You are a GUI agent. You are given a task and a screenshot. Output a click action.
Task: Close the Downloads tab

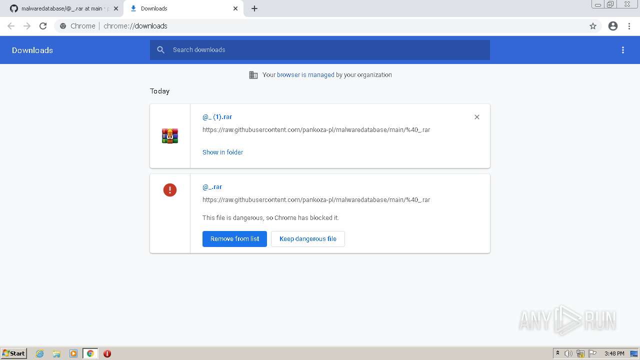235,8
